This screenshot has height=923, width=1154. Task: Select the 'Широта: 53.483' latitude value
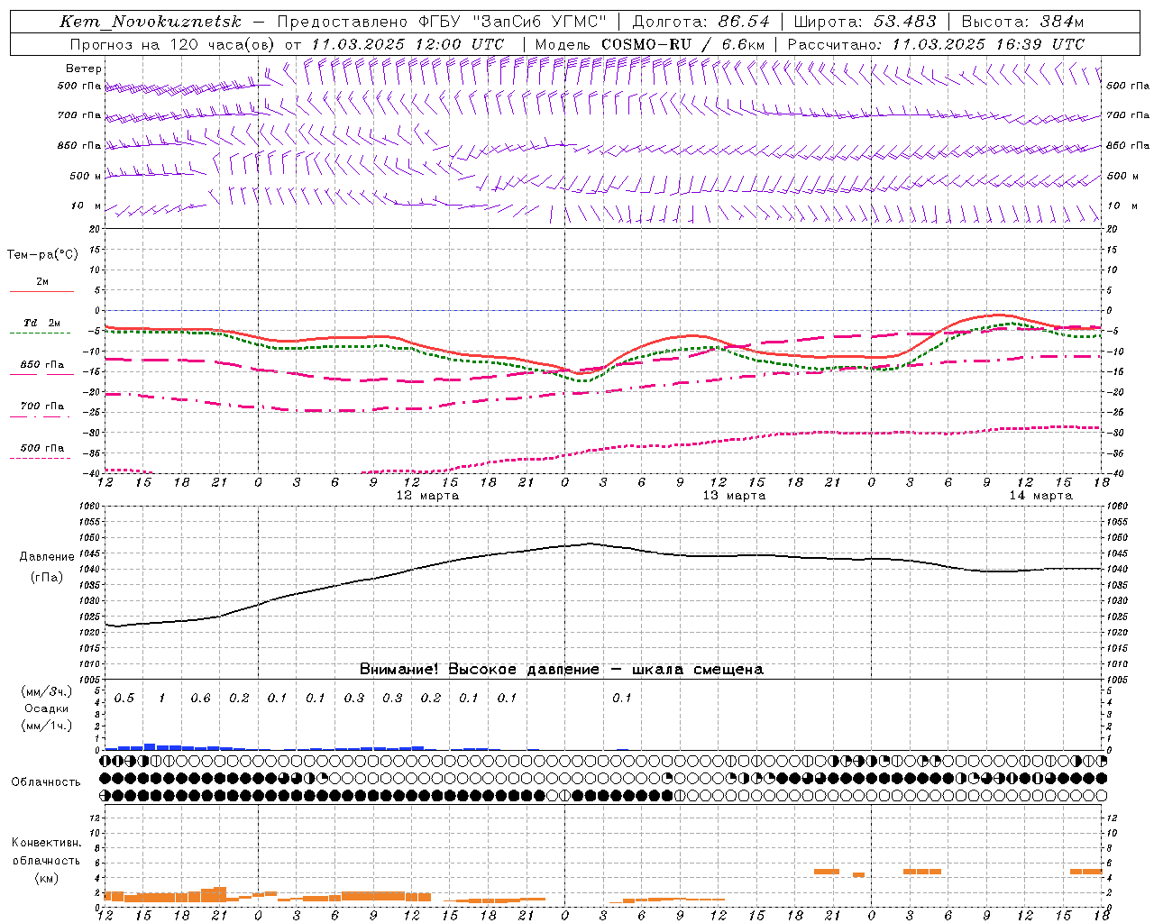865,22
